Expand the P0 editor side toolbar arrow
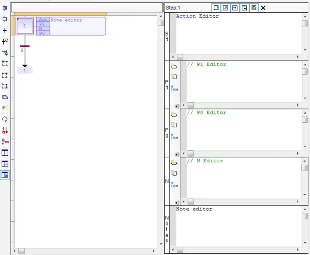Image resolution: width=310 pixels, height=255 pixels. [x=176, y=154]
